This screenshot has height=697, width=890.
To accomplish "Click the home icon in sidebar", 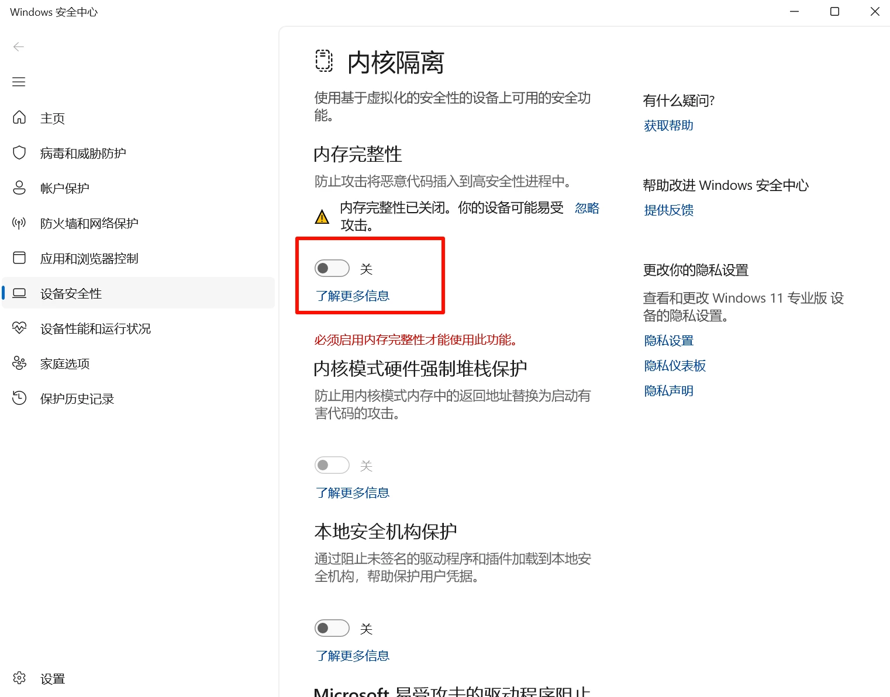I will 19,118.
